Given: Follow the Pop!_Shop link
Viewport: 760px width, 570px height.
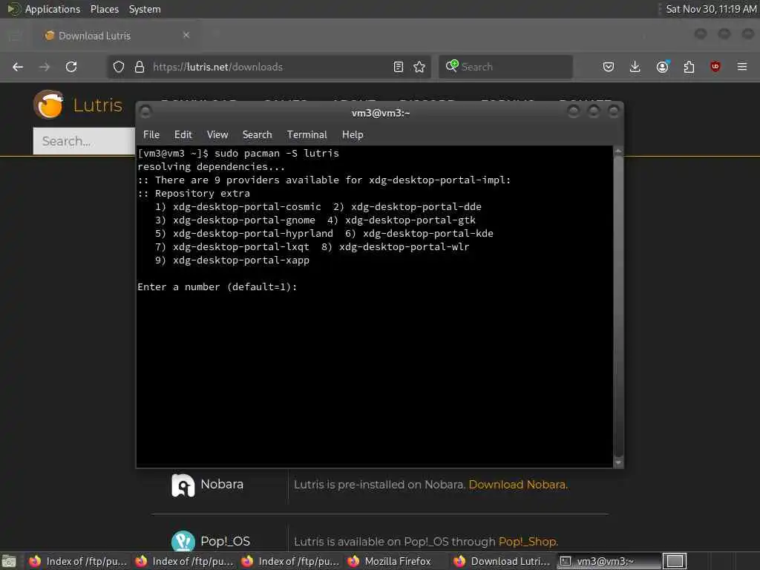Looking at the screenshot, I should 528,541.
